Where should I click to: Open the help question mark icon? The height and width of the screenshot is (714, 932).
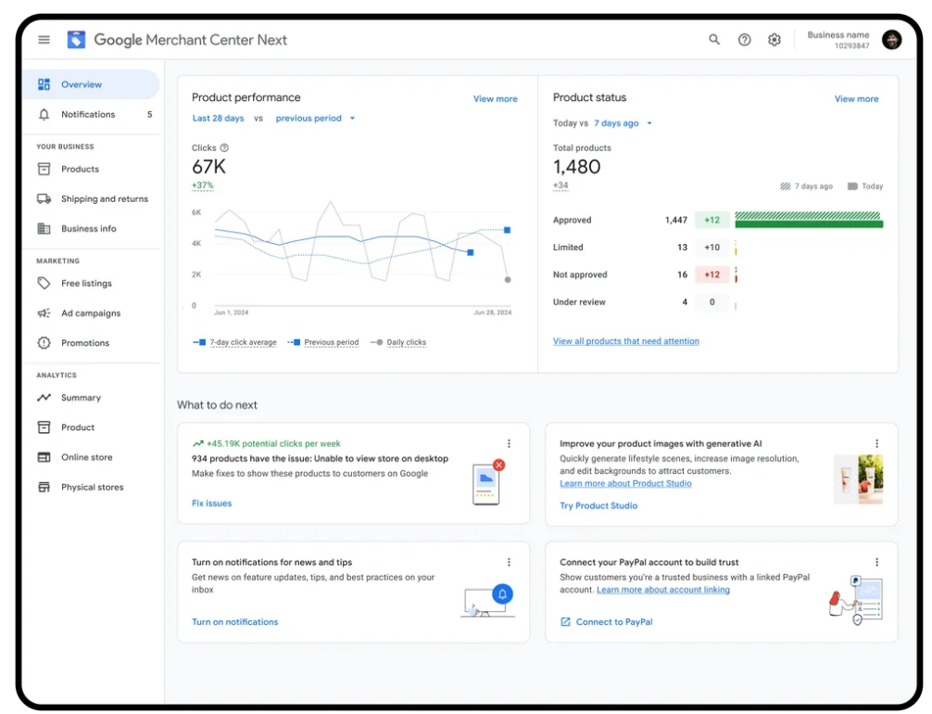(744, 40)
